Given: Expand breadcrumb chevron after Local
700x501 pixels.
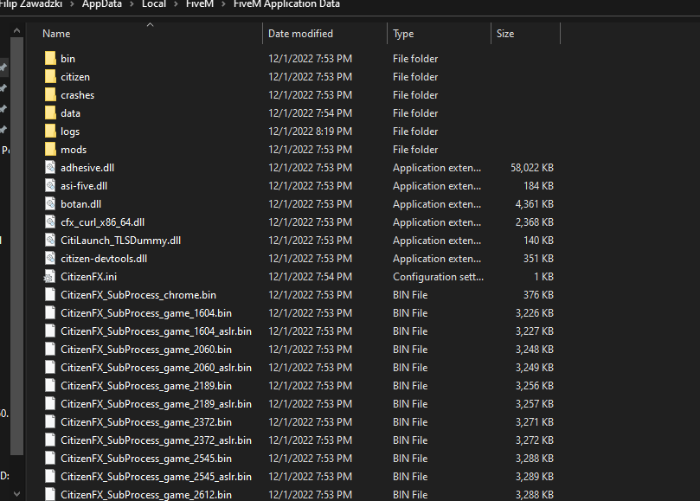Looking at the screenshot, I should click(x=176, y=4).
